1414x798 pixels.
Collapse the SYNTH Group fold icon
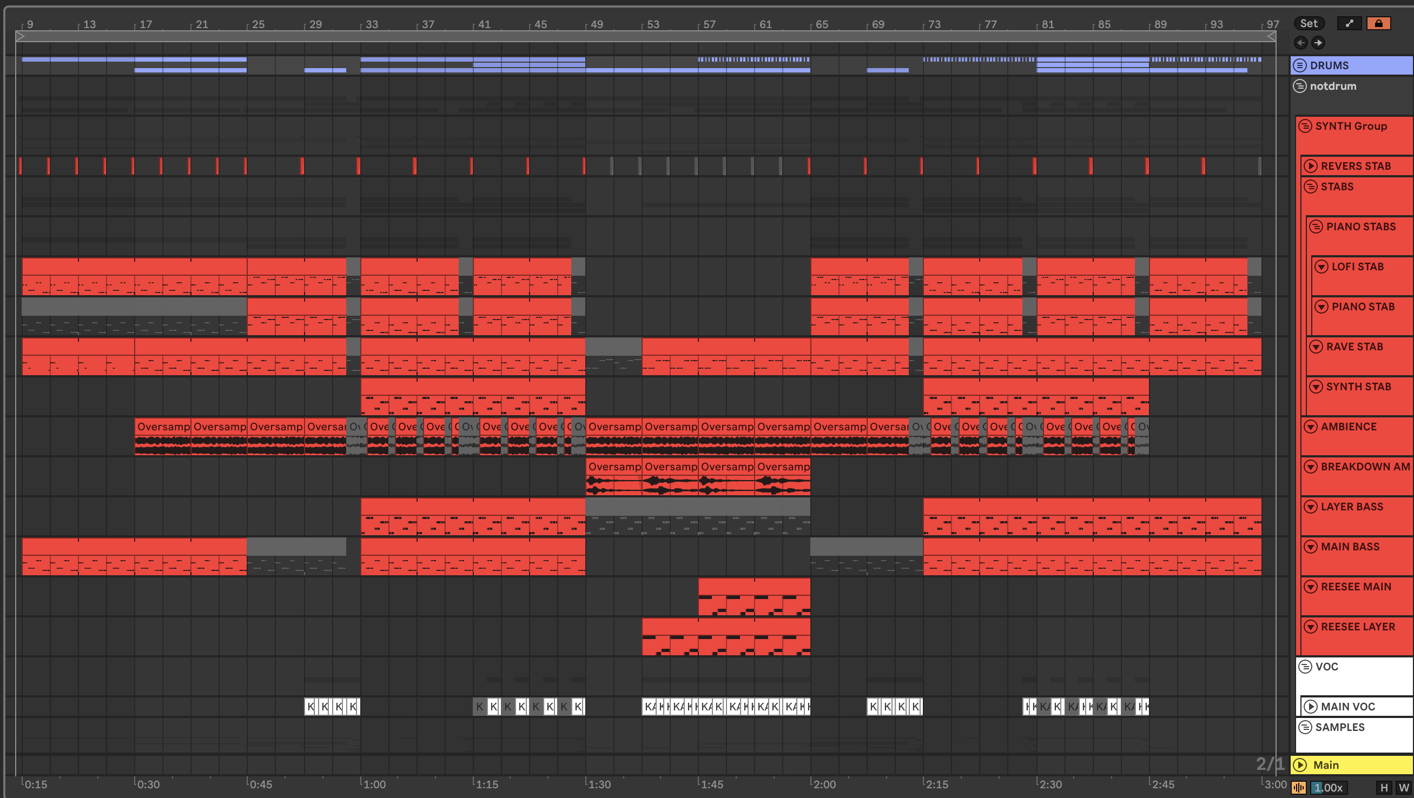[x=1305, y=126]
